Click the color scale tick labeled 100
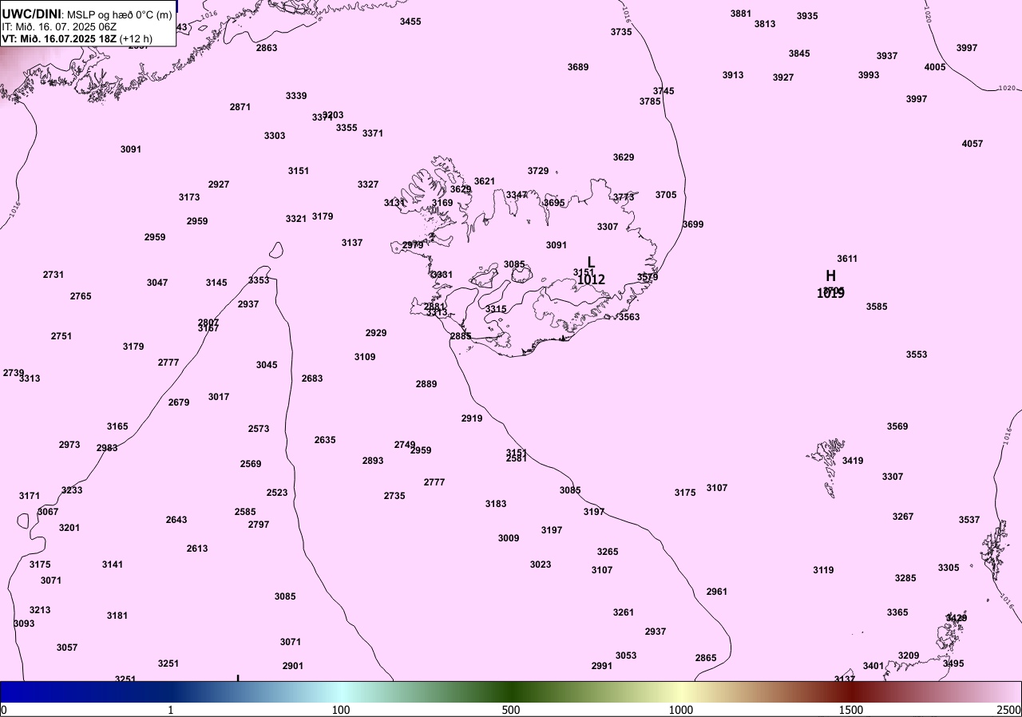Image resolution: width=1022 pixels, height=717 pixels. [341, 710]
